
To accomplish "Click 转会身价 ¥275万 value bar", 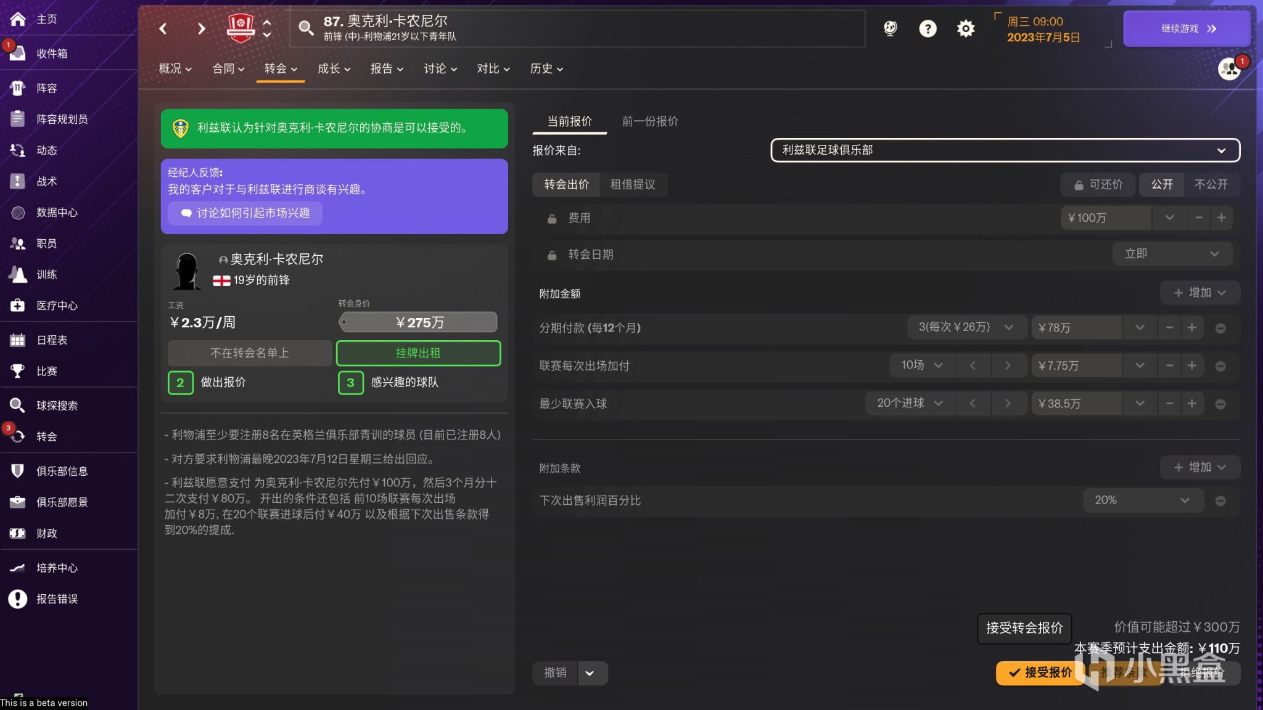I will coord(418,322).
